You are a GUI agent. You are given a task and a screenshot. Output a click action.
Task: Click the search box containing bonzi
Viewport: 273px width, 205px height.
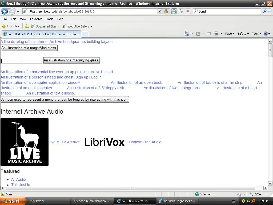[x=227, y=11]
